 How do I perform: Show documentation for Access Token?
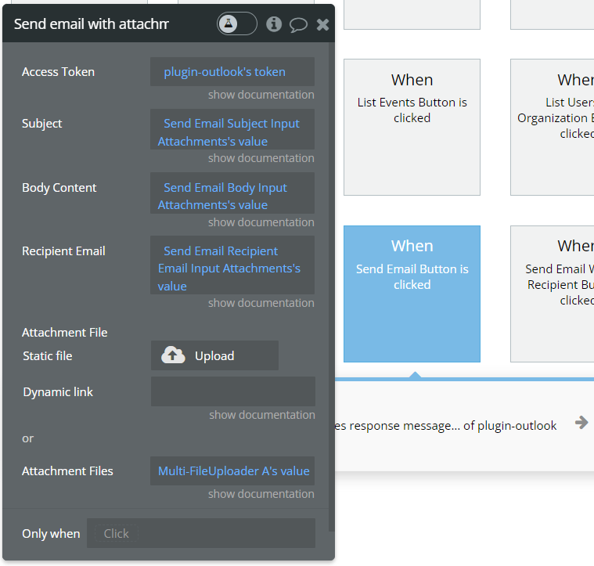261,95
